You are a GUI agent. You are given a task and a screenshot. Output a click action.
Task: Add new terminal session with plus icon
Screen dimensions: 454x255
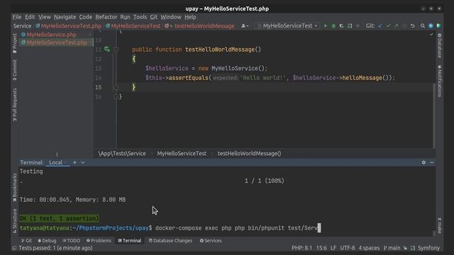74,162
